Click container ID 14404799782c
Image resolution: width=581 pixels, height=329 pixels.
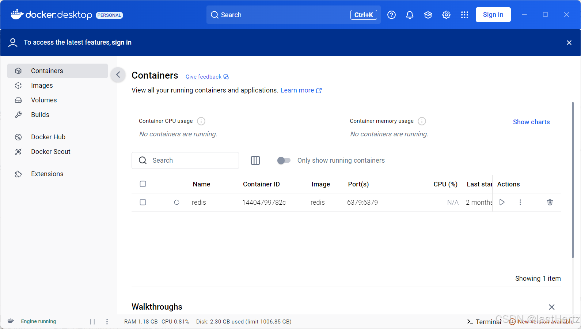[x=264, y=203]
